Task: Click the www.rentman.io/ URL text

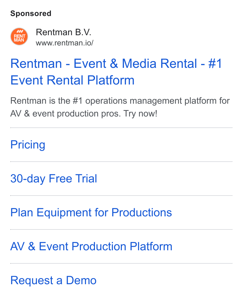Action: [65, 43]
